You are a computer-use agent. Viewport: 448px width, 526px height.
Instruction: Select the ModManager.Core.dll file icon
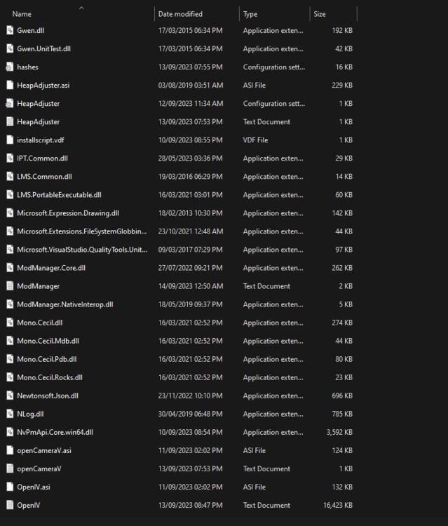10,268
